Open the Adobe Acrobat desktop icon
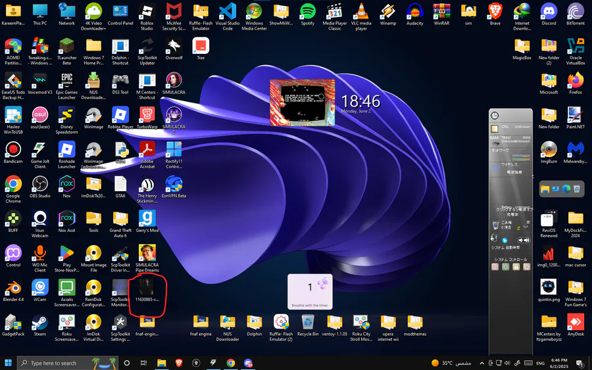Viewport: 592px width, 370px height. [147, 155]
